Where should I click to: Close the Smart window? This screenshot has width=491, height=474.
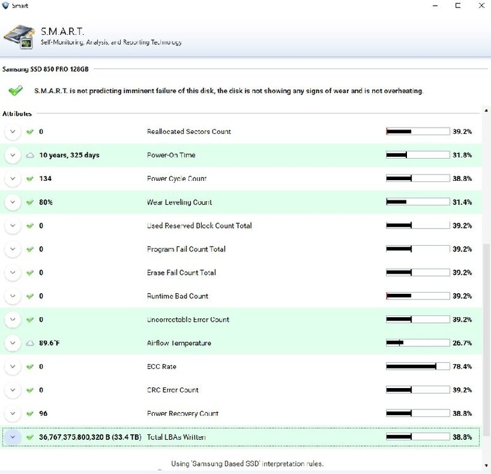[482, 5]
